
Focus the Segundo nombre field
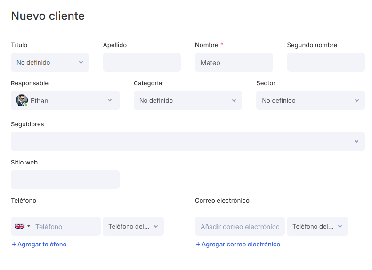326,62
